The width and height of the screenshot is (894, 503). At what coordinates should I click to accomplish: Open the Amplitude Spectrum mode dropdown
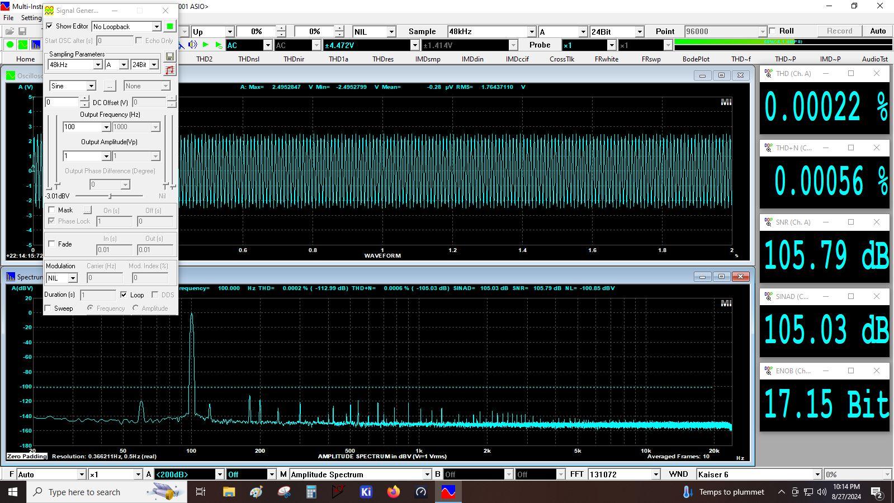pyautogui.click(x=428, y=474)
